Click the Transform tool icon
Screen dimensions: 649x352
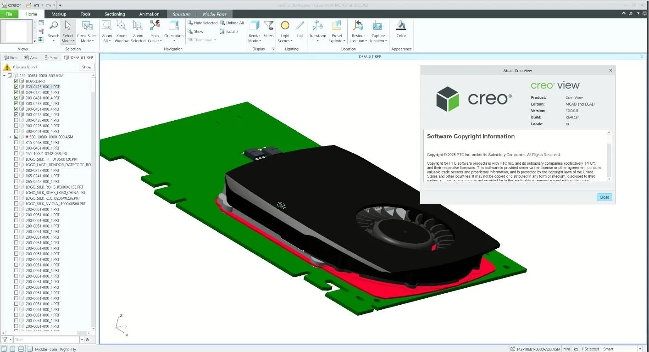[317, 26]
